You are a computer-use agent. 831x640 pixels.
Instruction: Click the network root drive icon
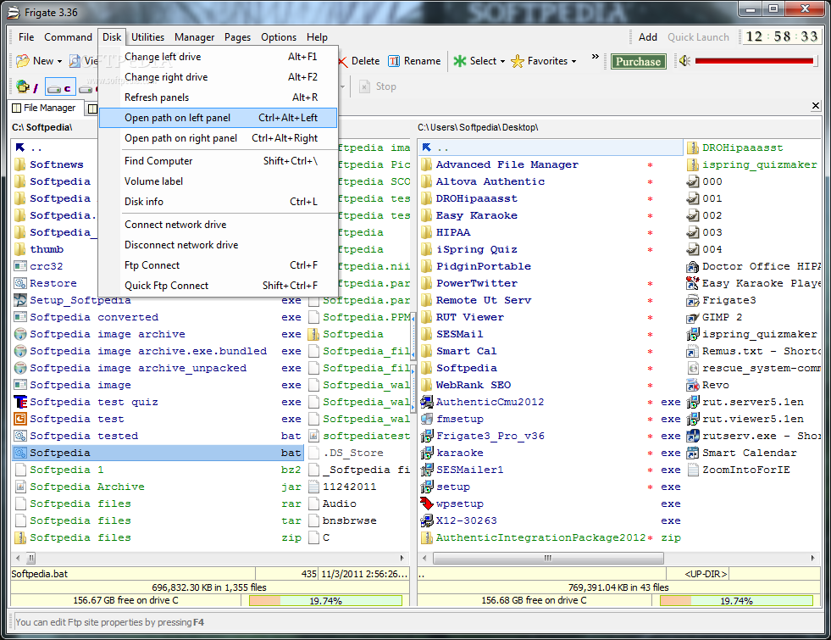[x=22, y=86]
